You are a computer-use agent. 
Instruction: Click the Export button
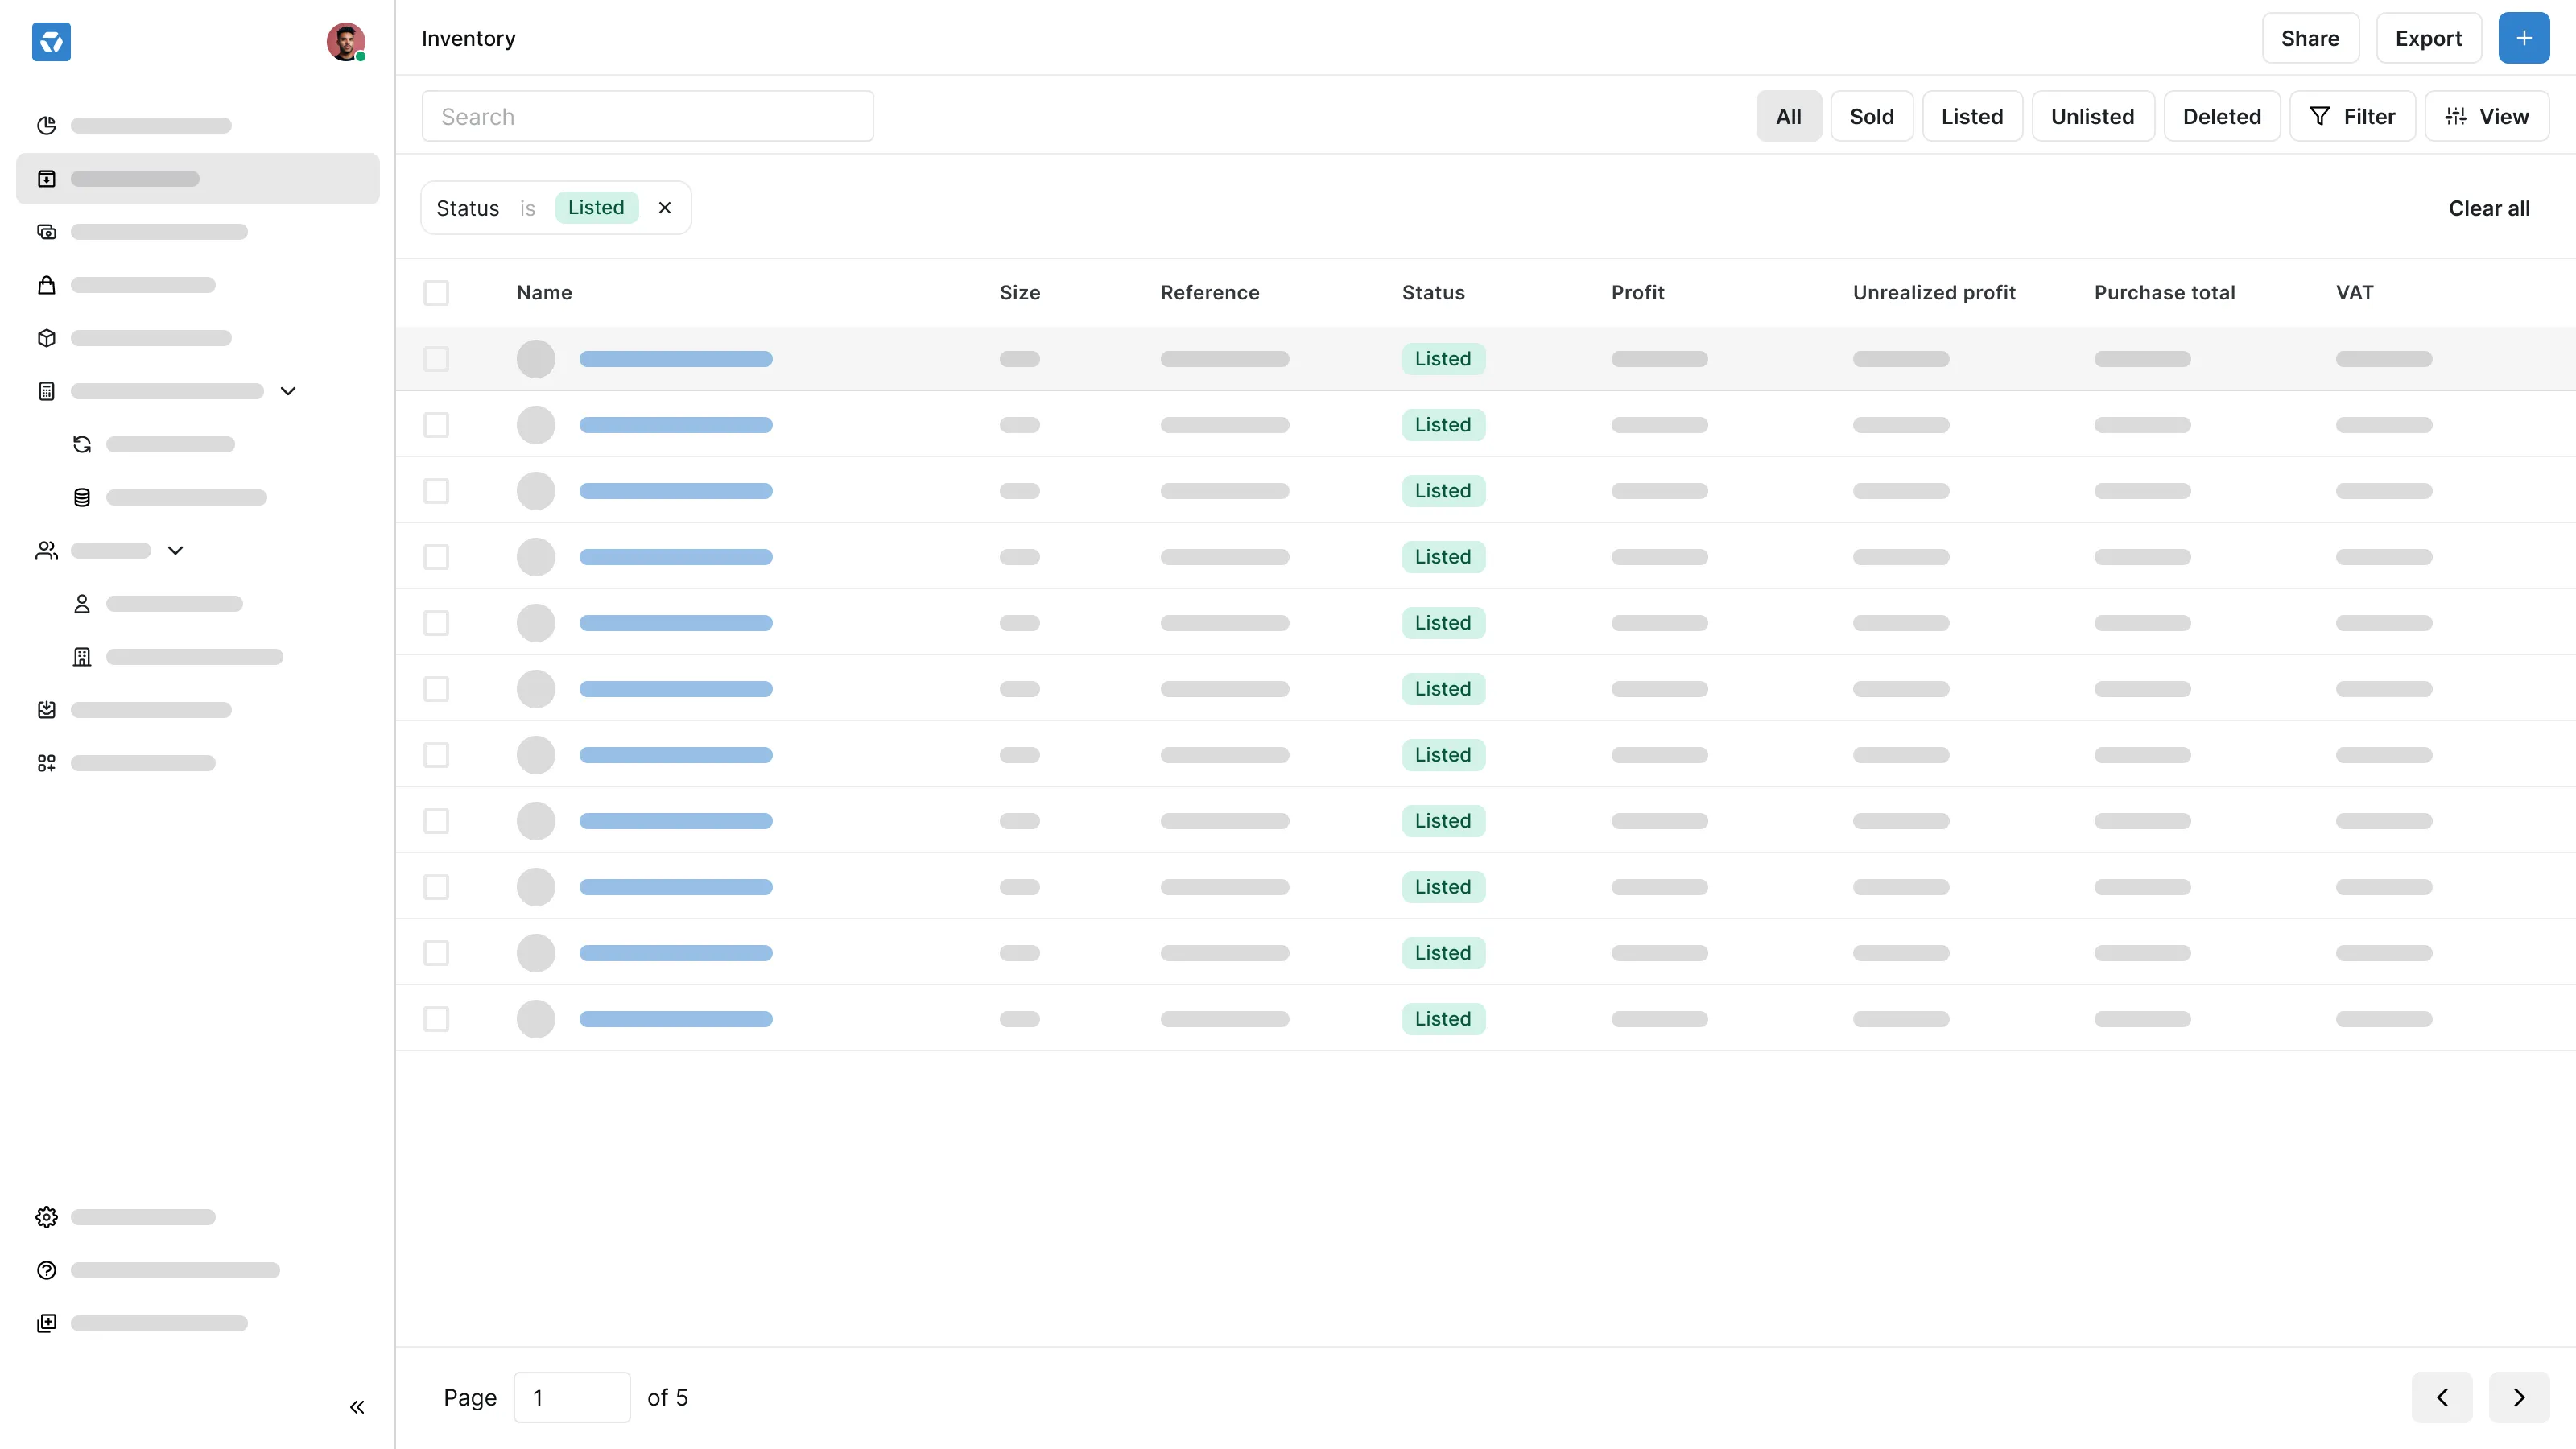pos(2429,38)
